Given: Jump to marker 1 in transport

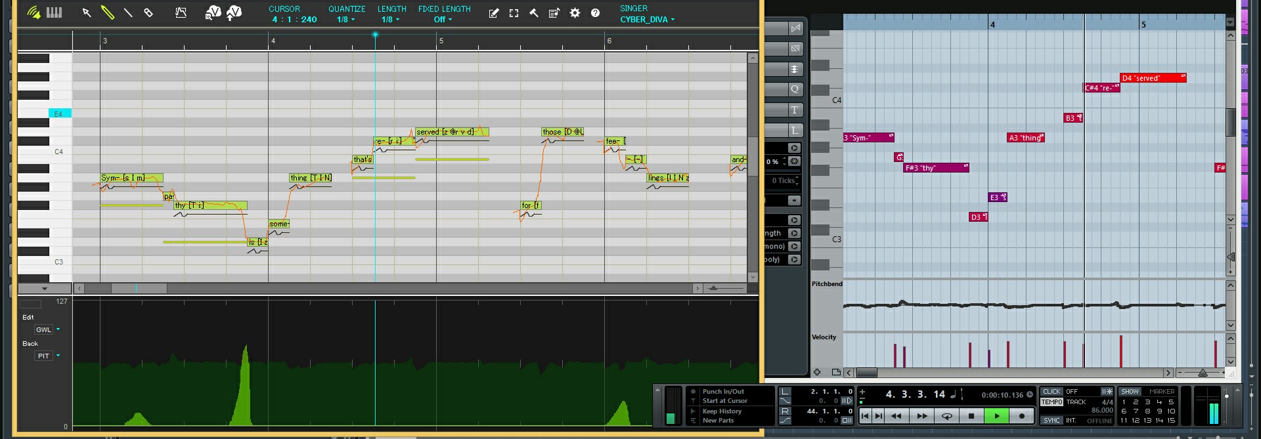Looking at the screenshot, I should tap(1124, 402).
